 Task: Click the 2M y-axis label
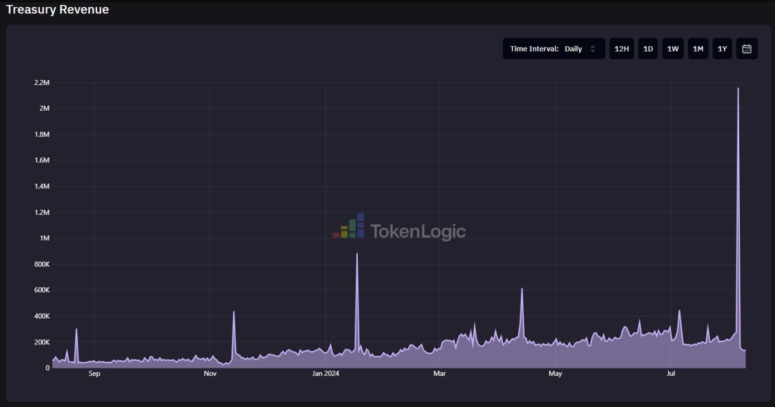[x=44, y=108]
